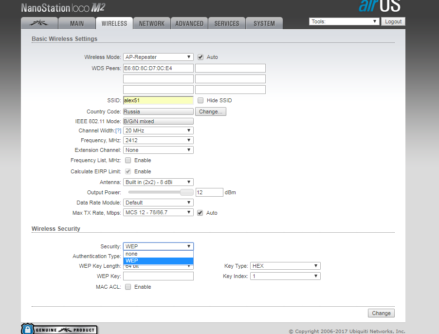439x334 pixels.
Task: Open the Tools dropdown
Action: click(344, 21)
